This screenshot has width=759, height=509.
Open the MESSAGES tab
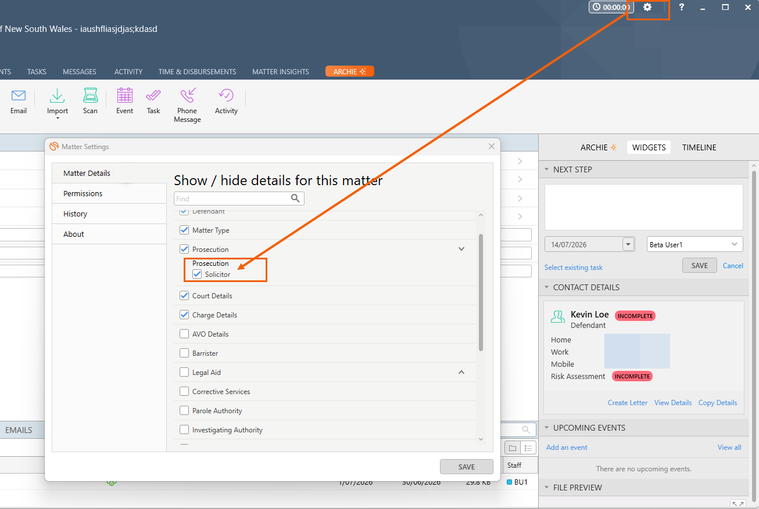tap(80, 72)
